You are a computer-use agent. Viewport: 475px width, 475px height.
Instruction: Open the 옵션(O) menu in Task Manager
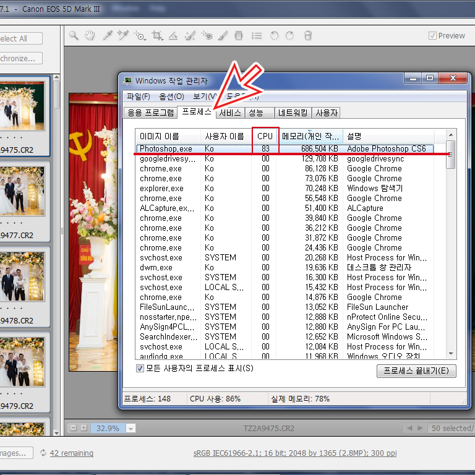pyautogui.click(x=171, y=96)
